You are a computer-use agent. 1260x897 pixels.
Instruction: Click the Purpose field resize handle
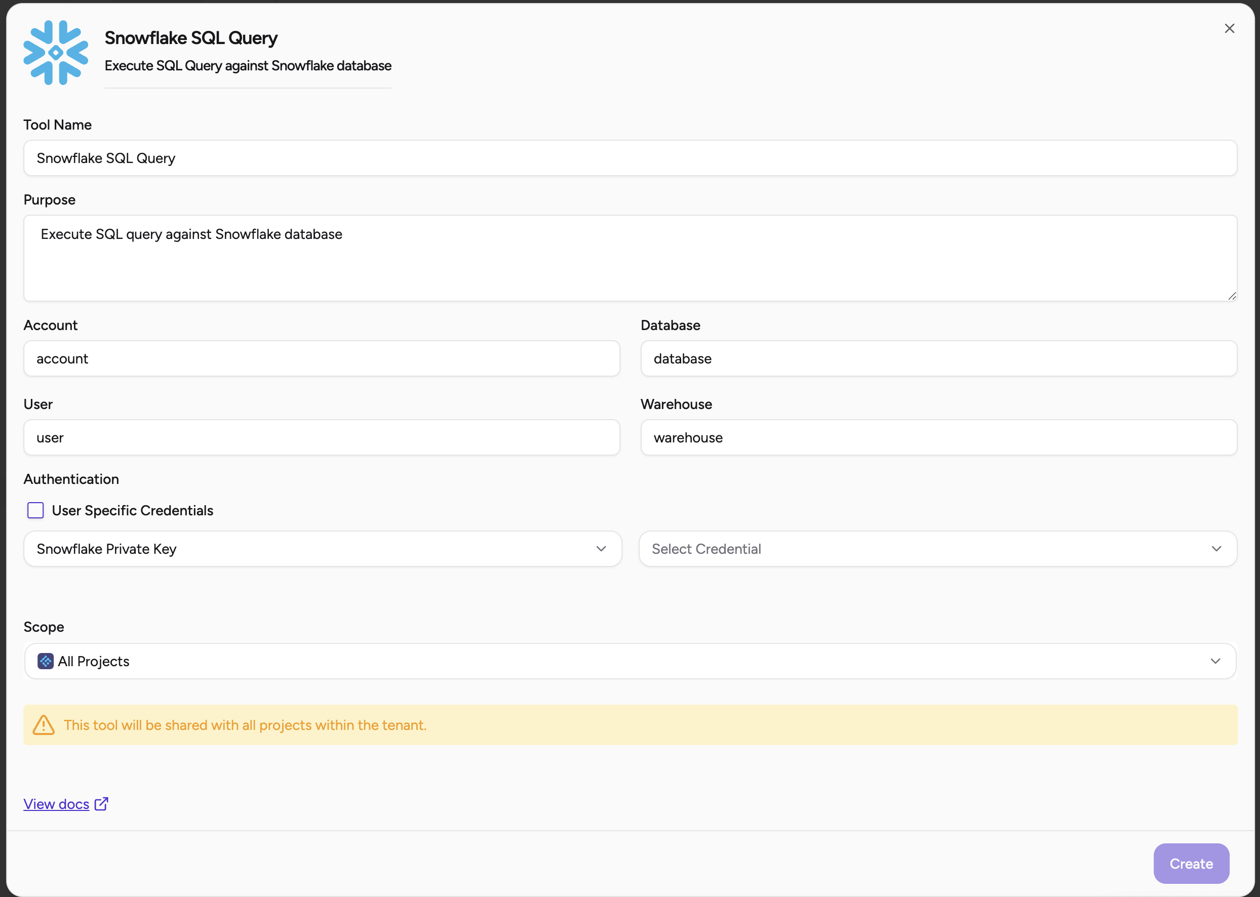(x=1231, y=296)
